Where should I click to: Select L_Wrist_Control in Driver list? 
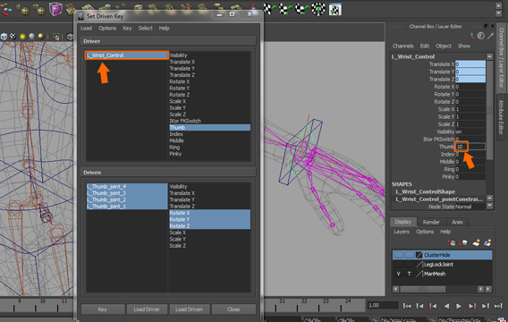pyautogui.click(x=127, y=55)
